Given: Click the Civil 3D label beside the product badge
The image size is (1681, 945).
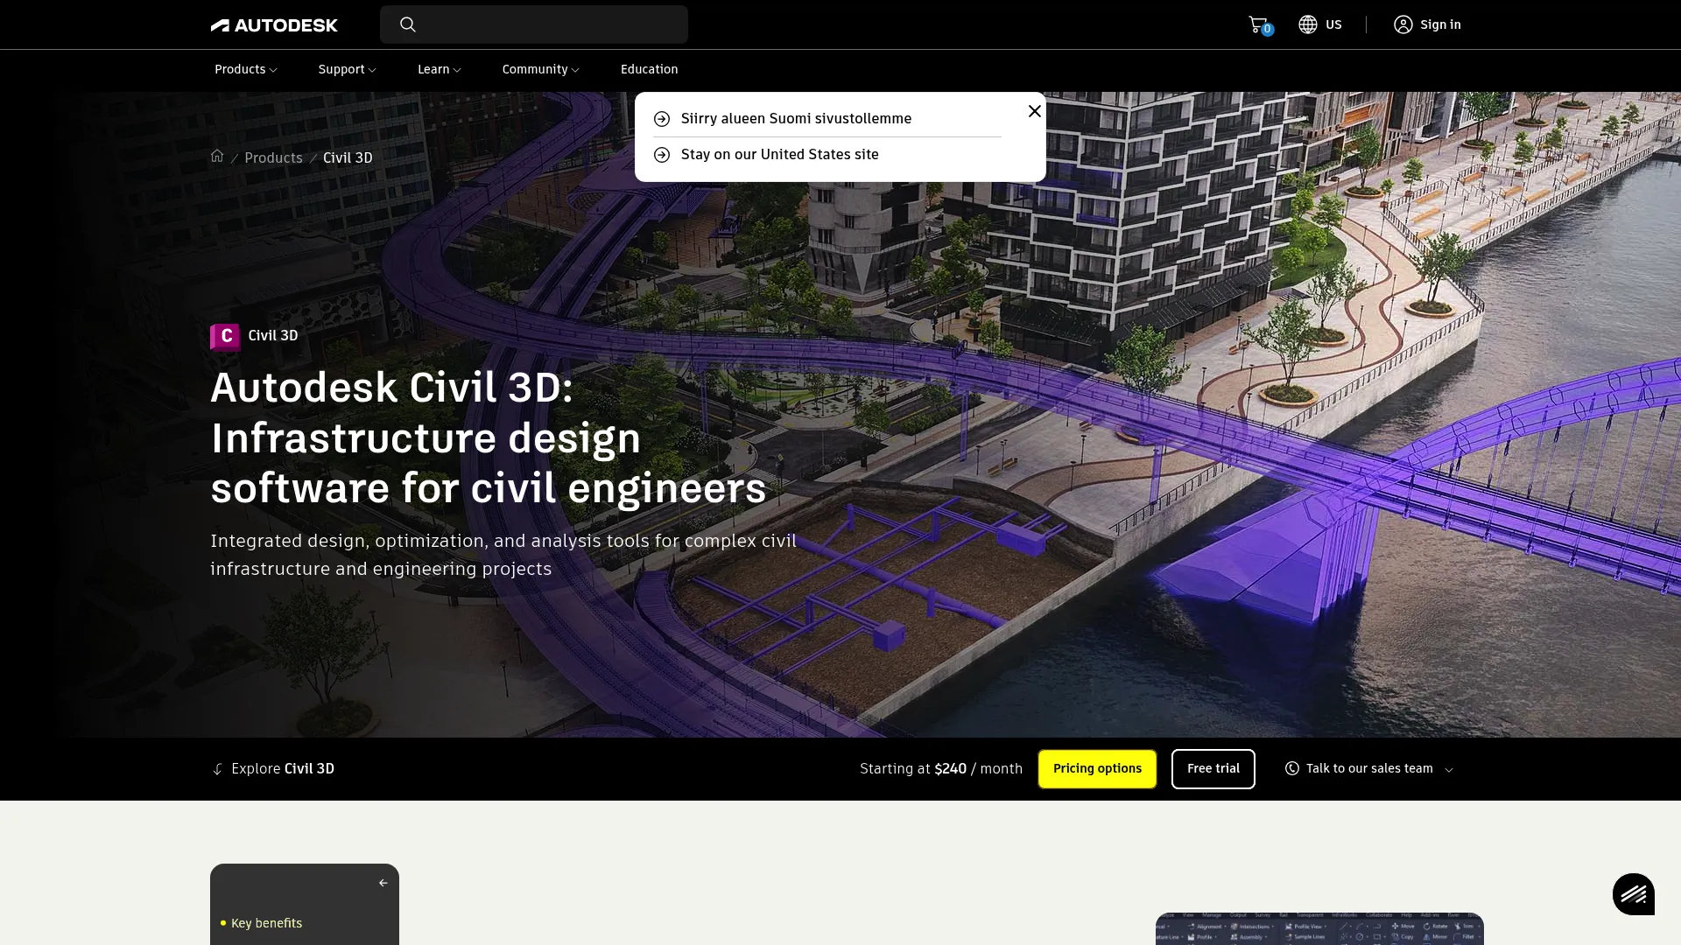Looking at the screenshot, I should click(x=272, y=335).
